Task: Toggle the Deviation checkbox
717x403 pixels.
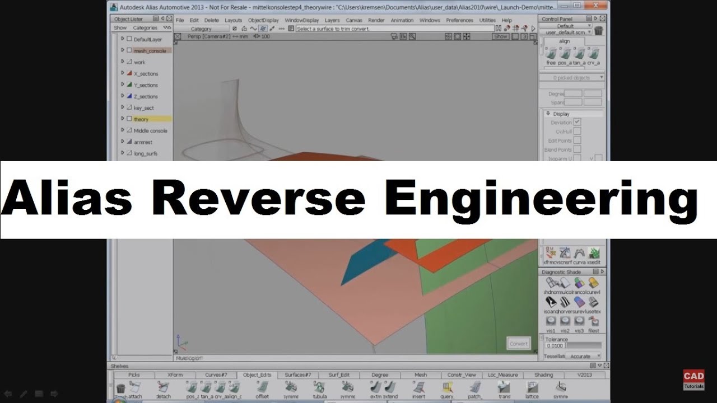Action: 577,122
